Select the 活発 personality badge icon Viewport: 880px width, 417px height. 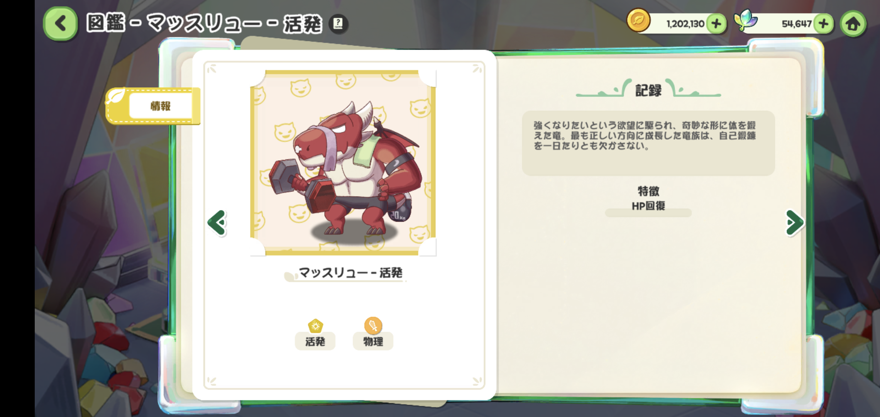315,326
